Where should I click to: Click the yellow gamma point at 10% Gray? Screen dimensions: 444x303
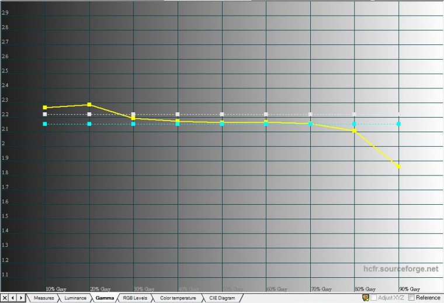pyautogui.click(x=45, y=108)
